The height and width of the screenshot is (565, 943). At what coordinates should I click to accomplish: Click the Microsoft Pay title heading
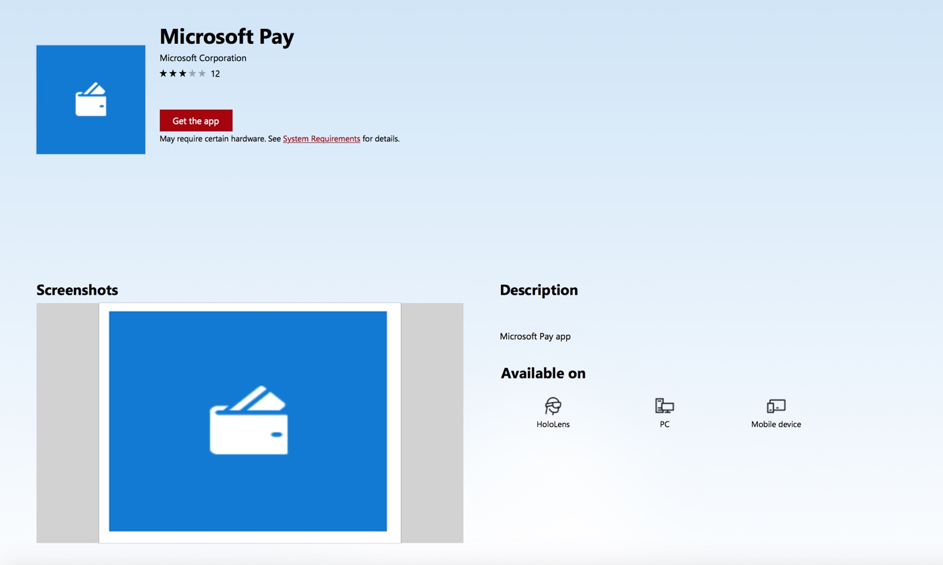tap(227, 36)
